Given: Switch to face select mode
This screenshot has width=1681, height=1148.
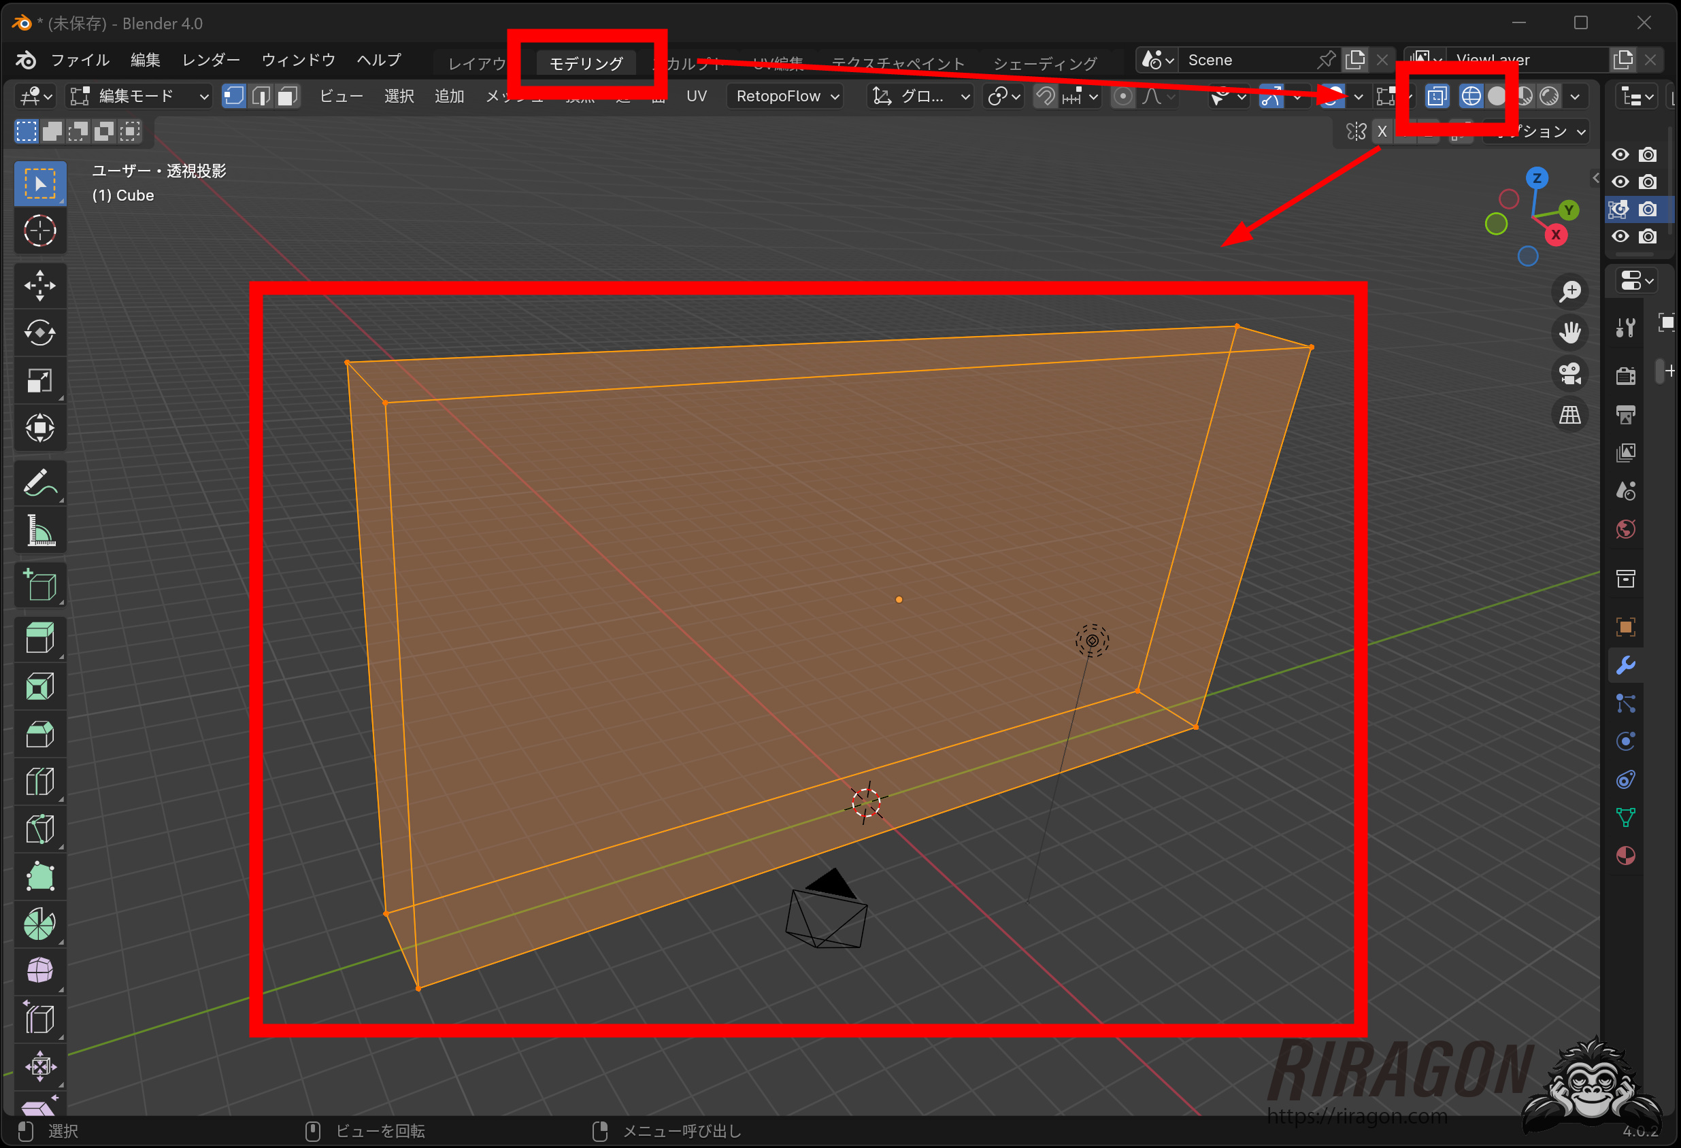Looking at the screenshot, I should point(288,96).
